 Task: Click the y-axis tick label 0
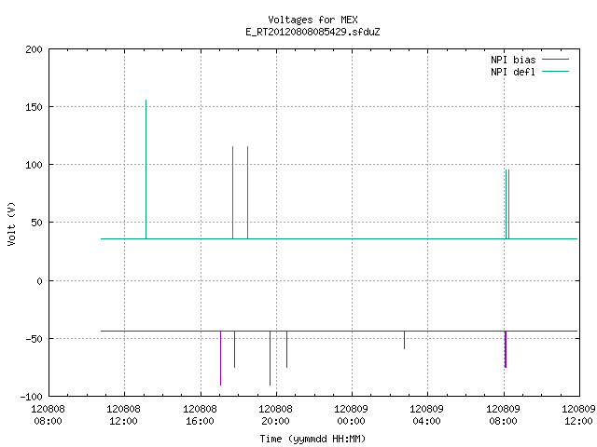pos(39,281)
